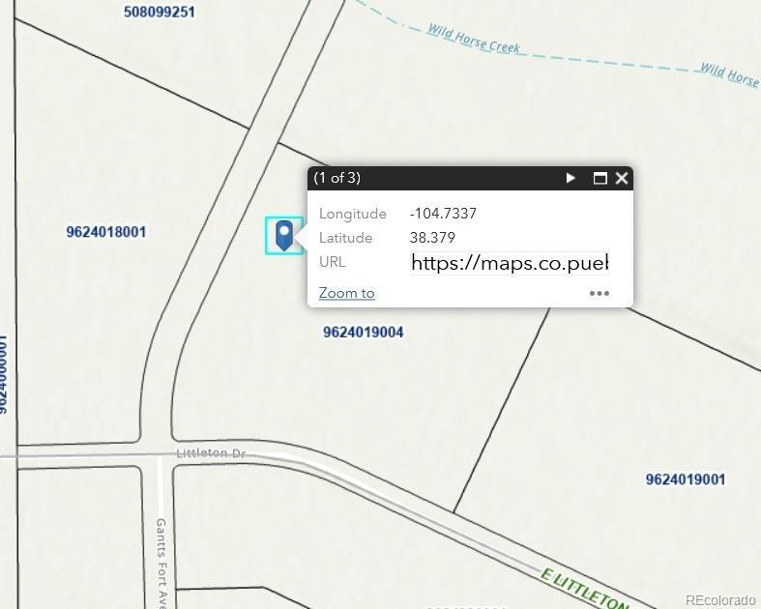The image size is (761, 609).
Task: Click the Zoom to link
Action: pyautogui.click(x=346, y=293)
